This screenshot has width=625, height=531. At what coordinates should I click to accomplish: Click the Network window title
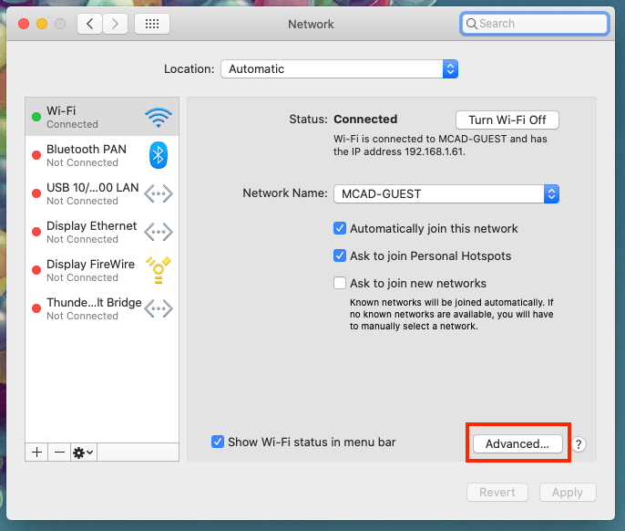click(311, 24)
